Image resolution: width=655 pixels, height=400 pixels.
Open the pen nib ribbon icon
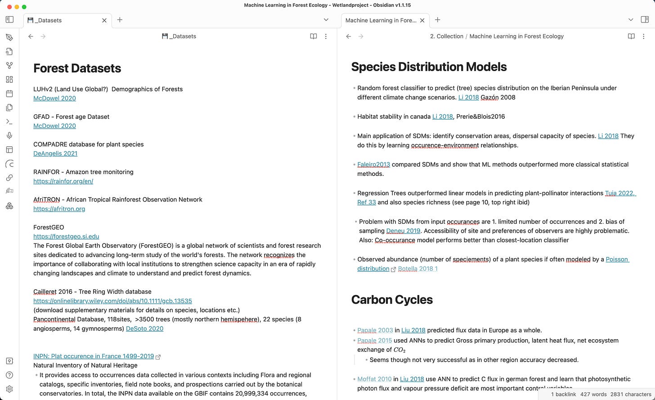click(x=9, y=37)
